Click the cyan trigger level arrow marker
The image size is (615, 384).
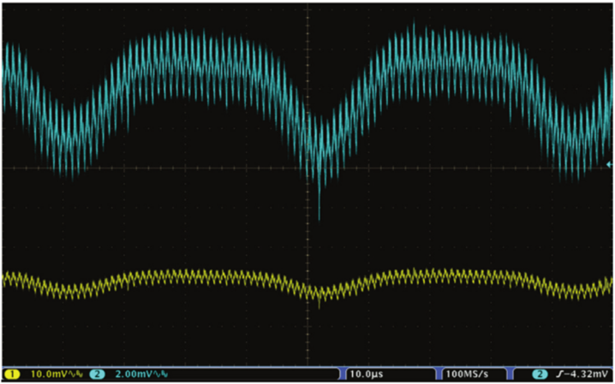tap(609, 165)
